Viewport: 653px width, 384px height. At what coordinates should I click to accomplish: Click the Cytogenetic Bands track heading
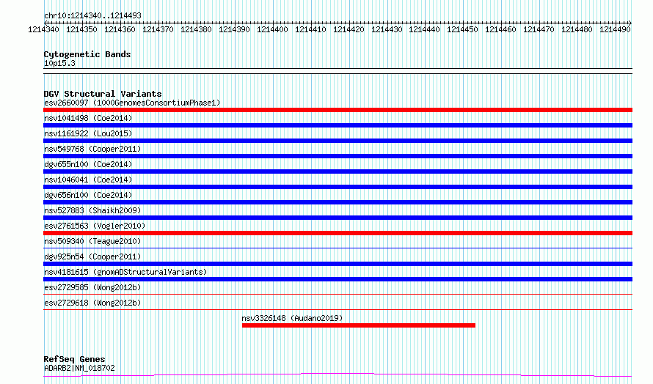point(87,54)
